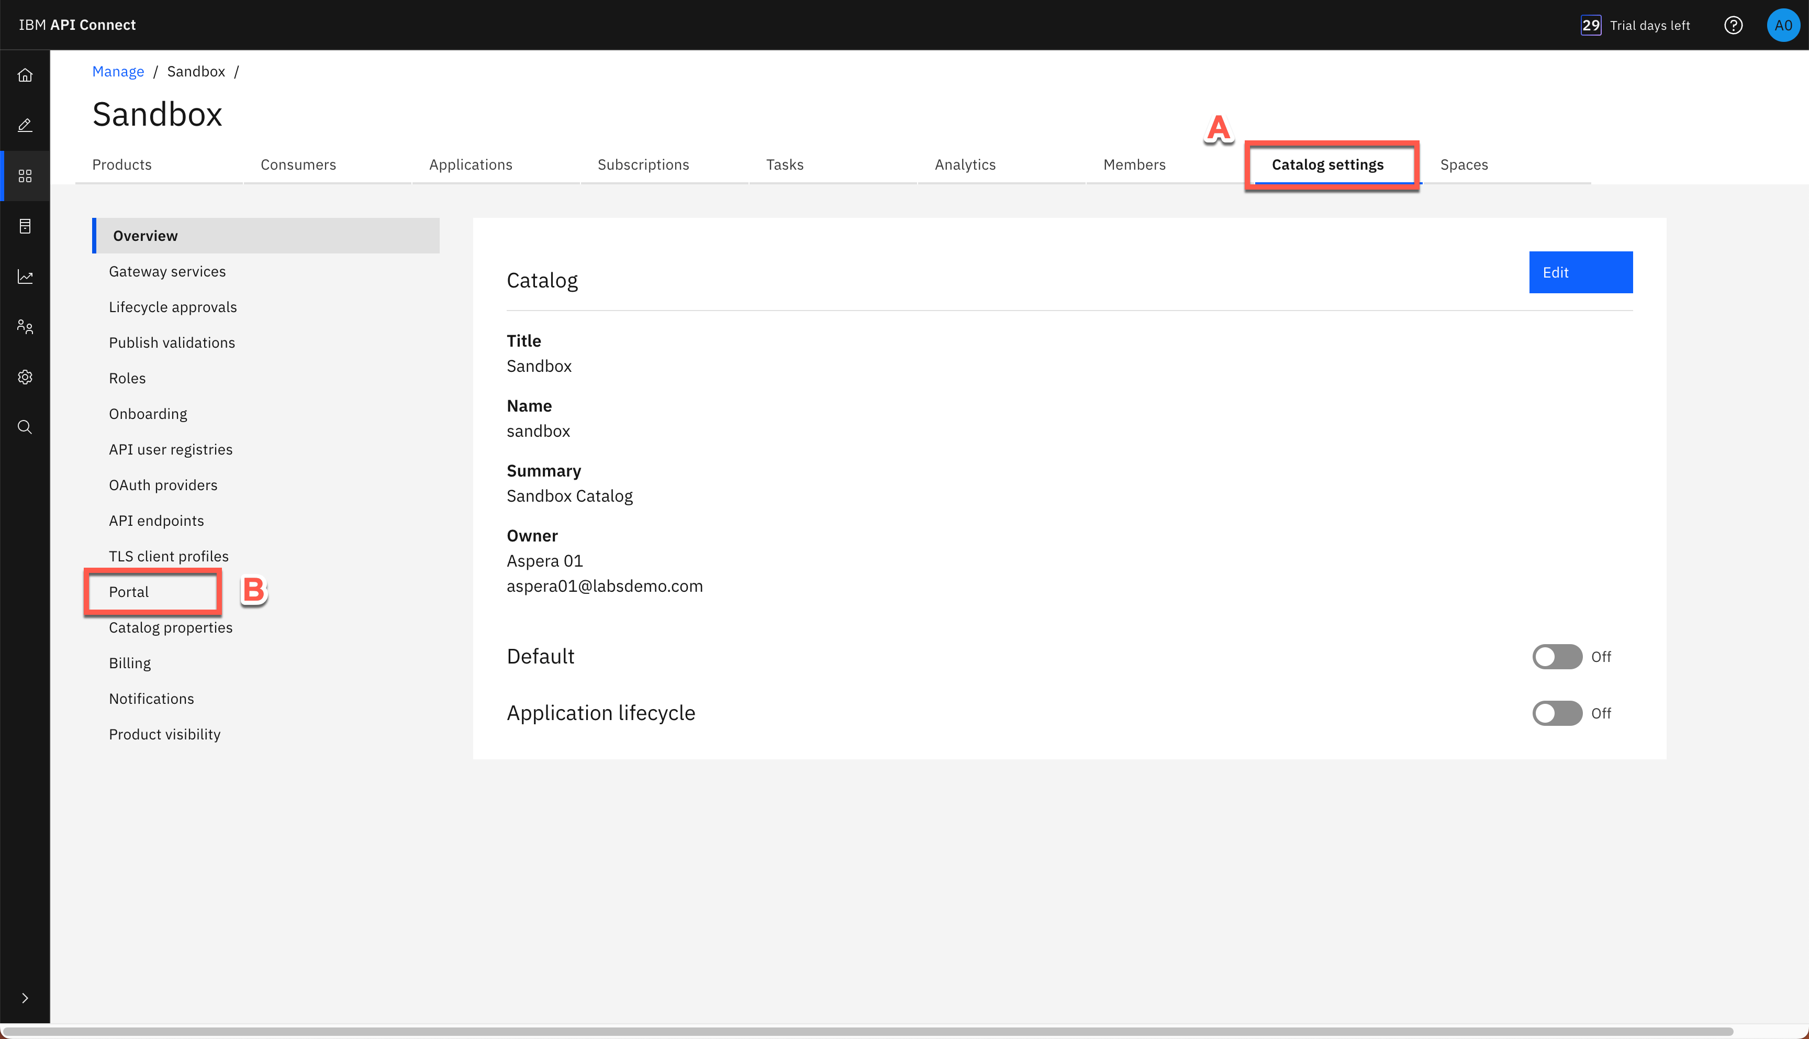The height and width of the screenshot is (1039, 1809).
Task: Click the A0 avatar in top bar
Action: click(1784, 25)
